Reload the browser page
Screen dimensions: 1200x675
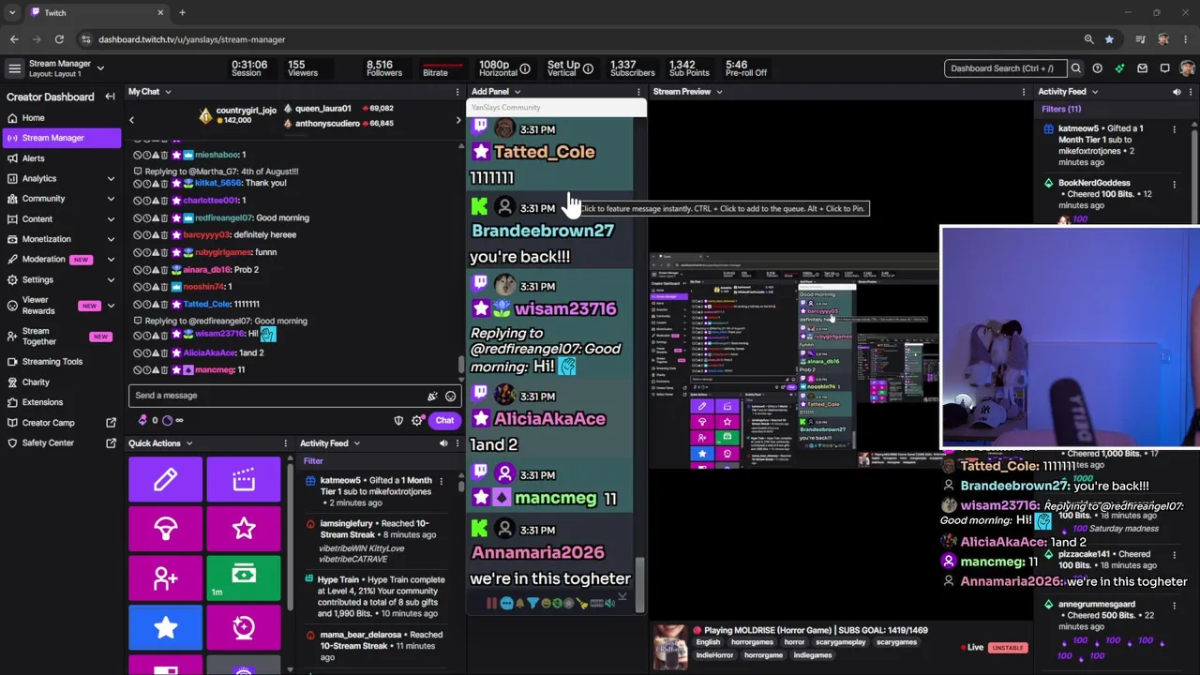pyautogui.click(x=59, y=39)
